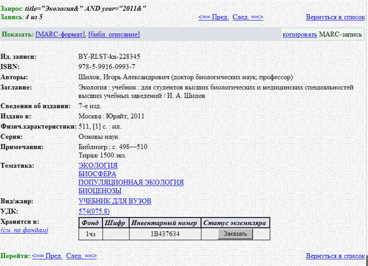Click UDC code 574(075.8) link

click(x=94, y=211)
